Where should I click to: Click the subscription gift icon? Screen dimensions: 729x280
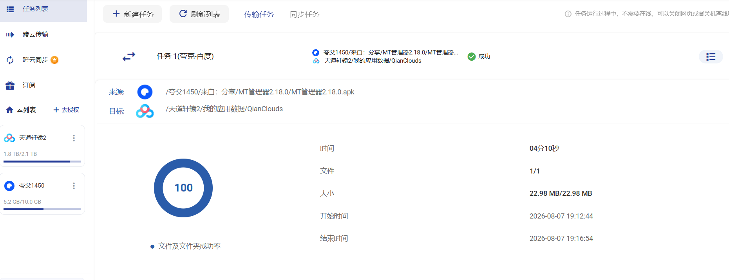click(x=10, y=85)
